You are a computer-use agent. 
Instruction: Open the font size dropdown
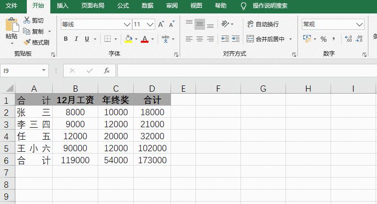pyautogui.click(x=150, y=24)
